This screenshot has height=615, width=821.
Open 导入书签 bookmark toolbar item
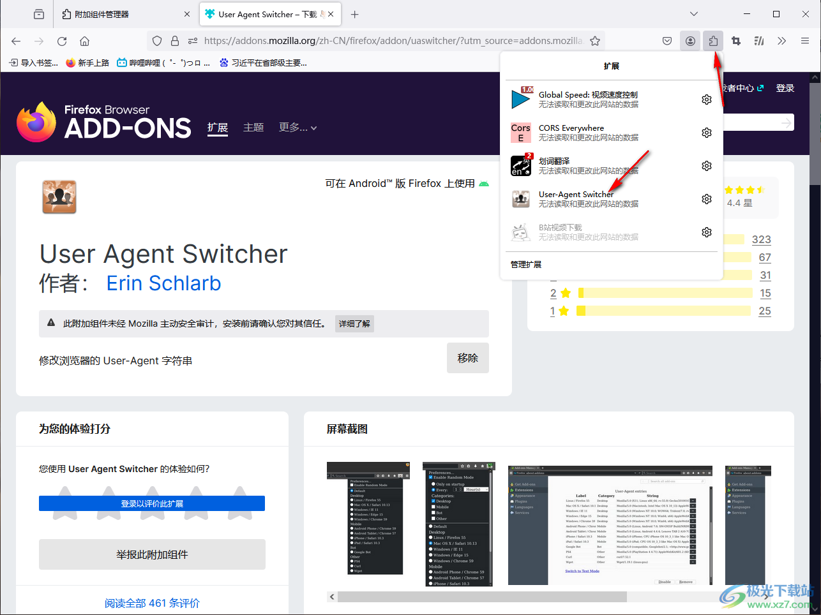pyautogui.click(x=34, y=63)
